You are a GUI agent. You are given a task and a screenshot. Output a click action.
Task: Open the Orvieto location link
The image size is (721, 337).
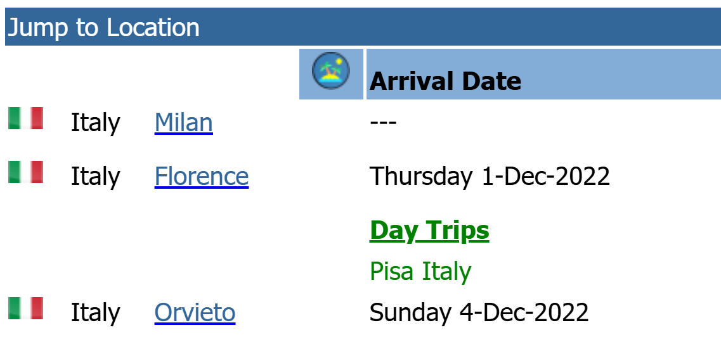click(195, 313)
